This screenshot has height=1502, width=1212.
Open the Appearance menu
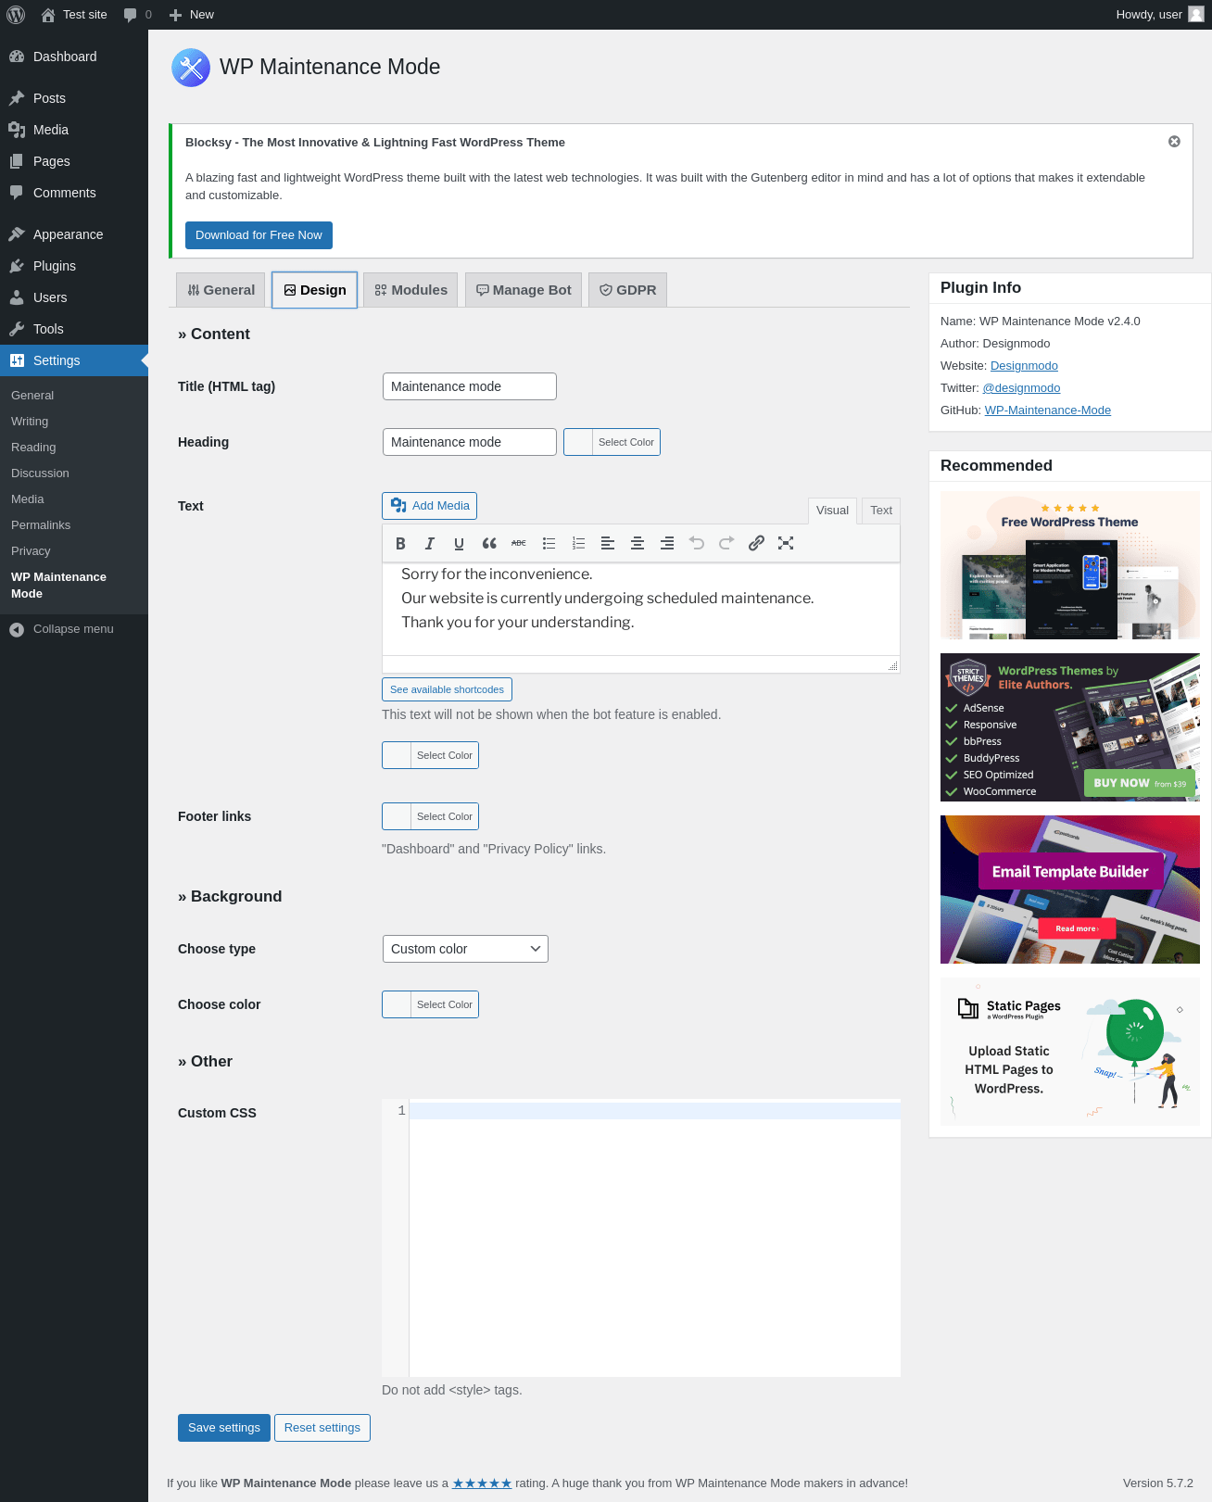(74, 234)
